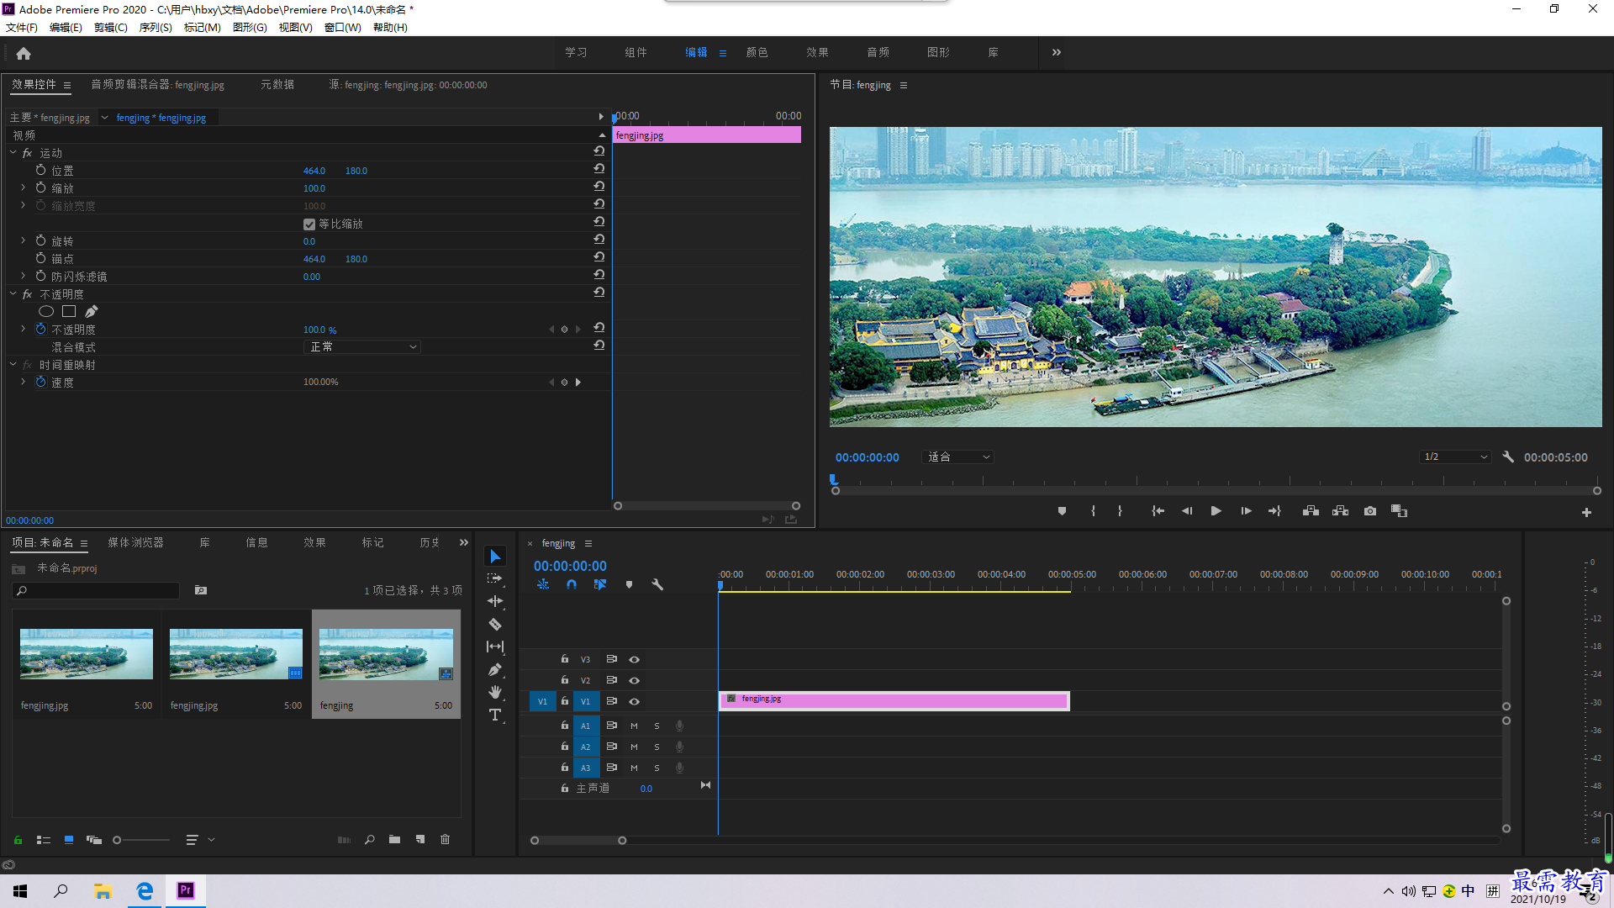Select the Type tool
This screenshot has width=1614, height=908.
495,715
